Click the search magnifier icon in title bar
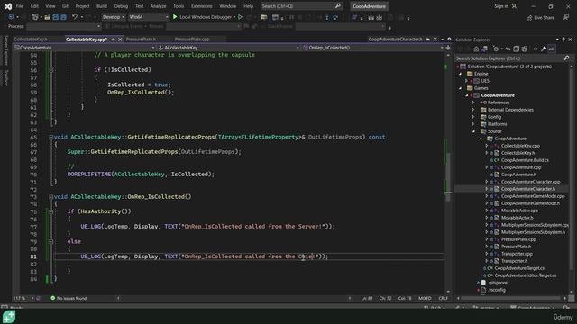 [x=338, y=6]
